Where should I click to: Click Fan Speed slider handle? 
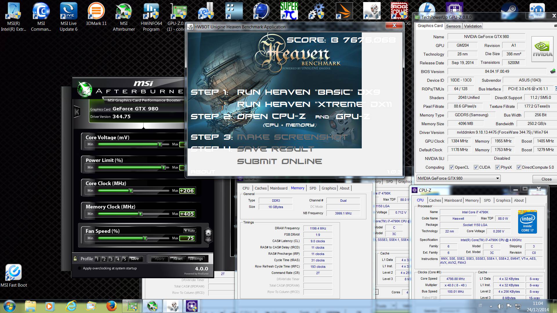[x=145, y=238]
